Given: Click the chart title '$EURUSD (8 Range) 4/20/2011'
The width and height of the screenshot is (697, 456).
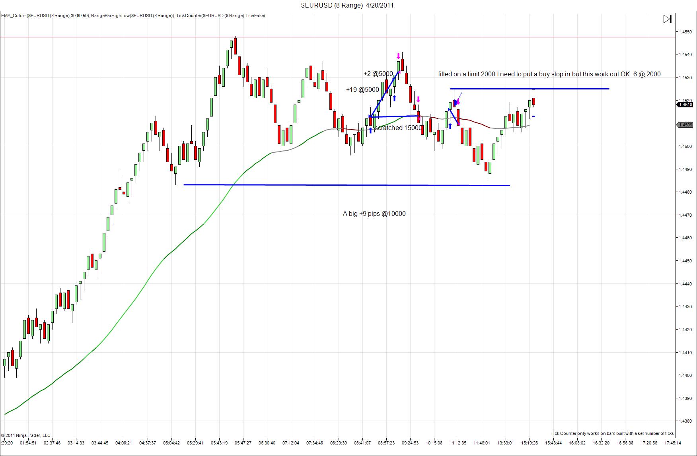Looking at the screenshot, I should 347,5.
